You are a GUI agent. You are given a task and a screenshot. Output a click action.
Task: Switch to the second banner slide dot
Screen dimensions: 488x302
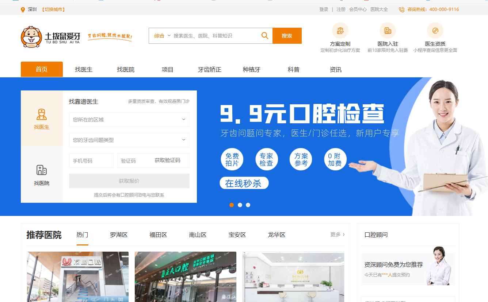click(240, 205)
